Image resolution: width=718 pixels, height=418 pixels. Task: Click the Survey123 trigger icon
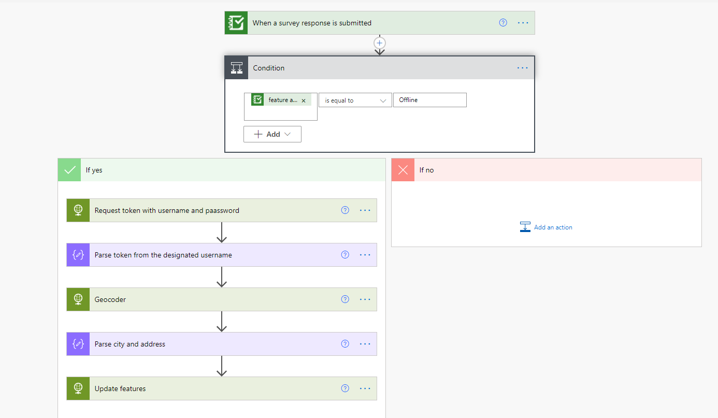236,23
